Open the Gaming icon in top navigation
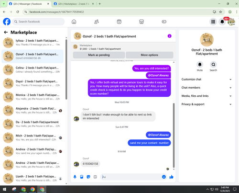Image resolution: width=239 pixels, height=193 pixels. tap(164, 22)
